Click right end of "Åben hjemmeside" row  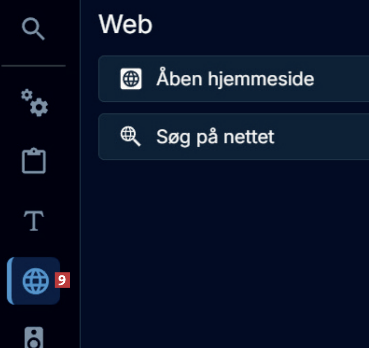(359, 79)
